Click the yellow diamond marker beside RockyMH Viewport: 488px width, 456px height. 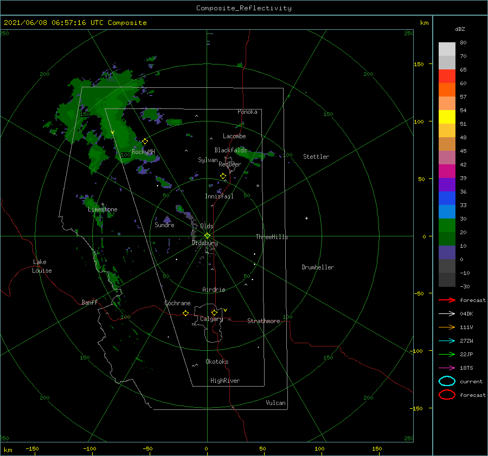click(x=145, y=142)
